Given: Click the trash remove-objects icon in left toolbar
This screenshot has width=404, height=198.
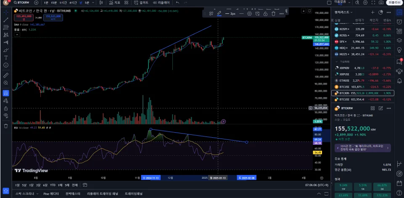Looking at the screenshot, I should point(6,126).
